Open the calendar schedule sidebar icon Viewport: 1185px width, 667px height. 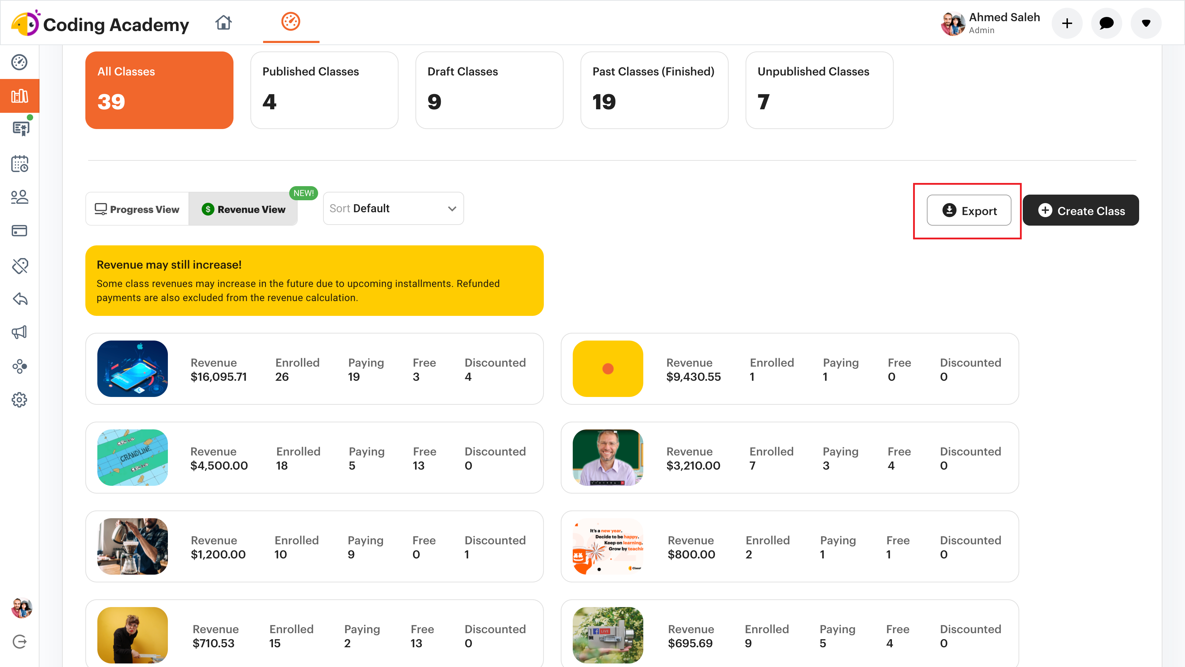pos(19,164)
